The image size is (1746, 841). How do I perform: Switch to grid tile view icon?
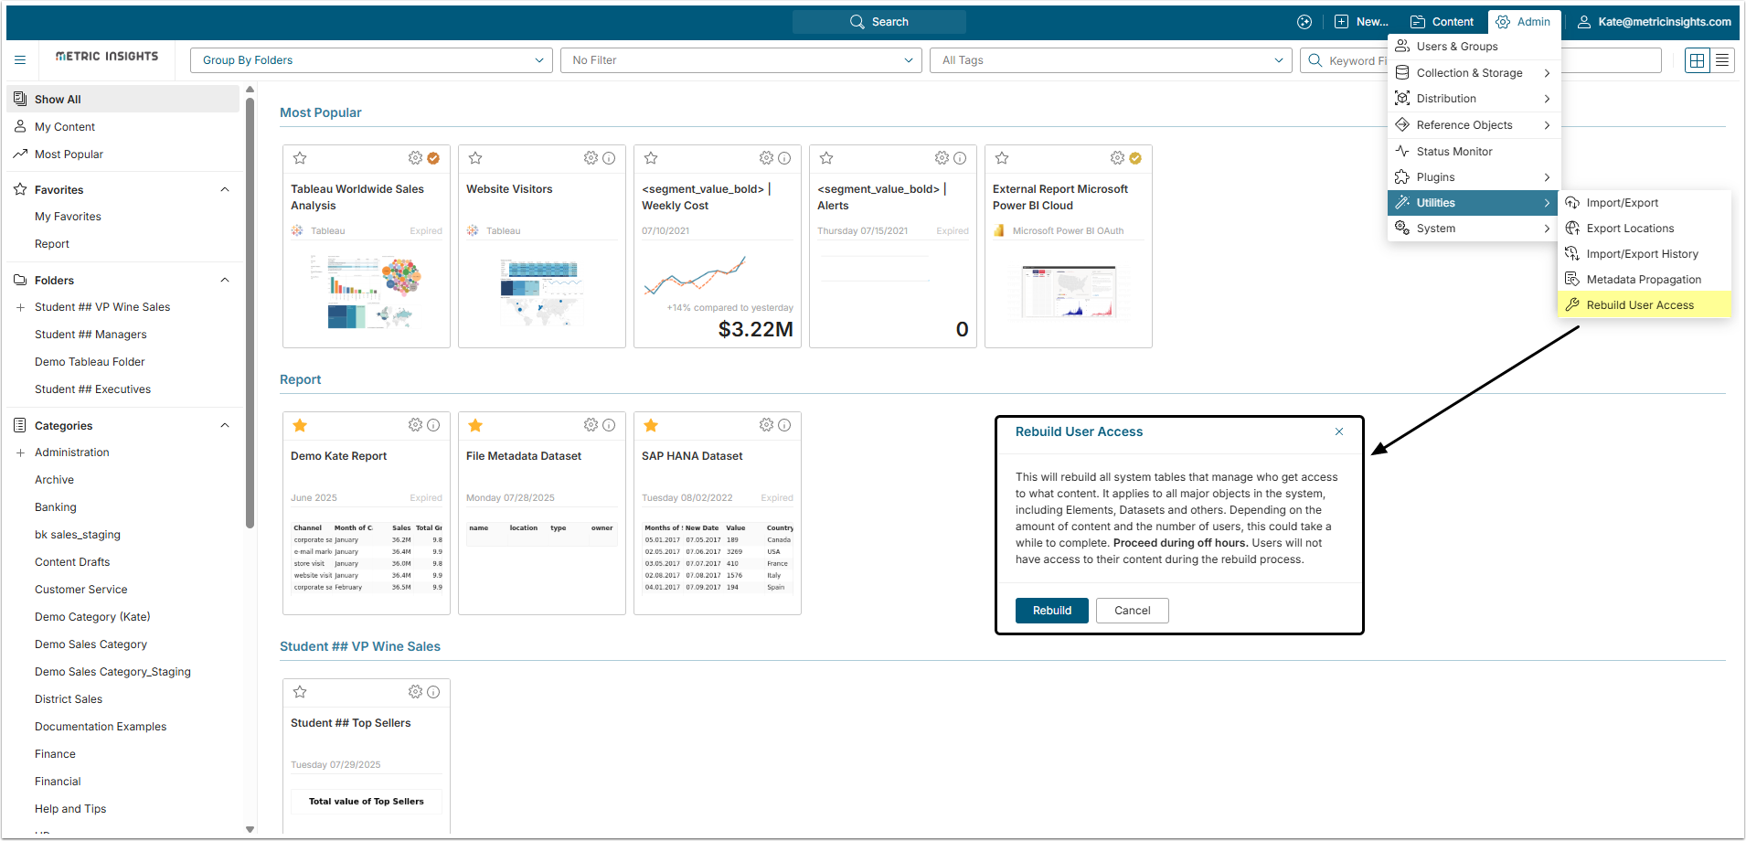(1698, 60)
